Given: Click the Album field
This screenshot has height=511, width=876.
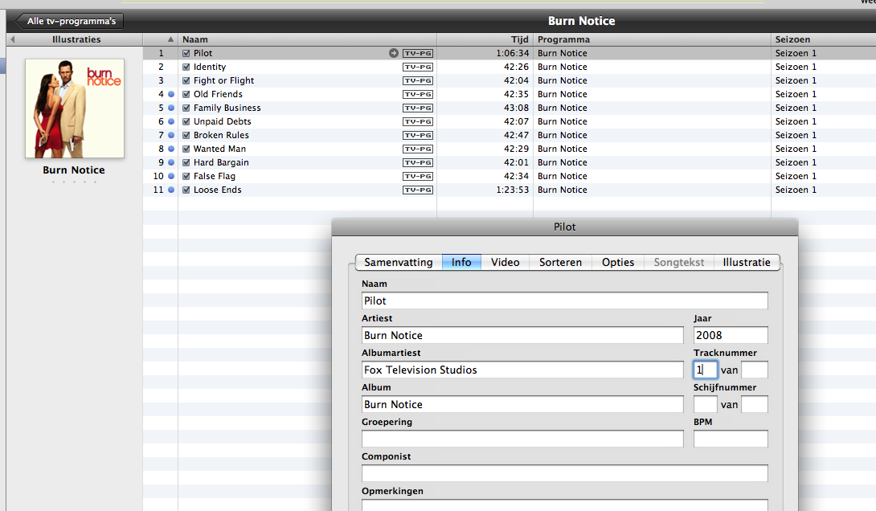Looking at the screenshot, I should (x=522, y=405).
